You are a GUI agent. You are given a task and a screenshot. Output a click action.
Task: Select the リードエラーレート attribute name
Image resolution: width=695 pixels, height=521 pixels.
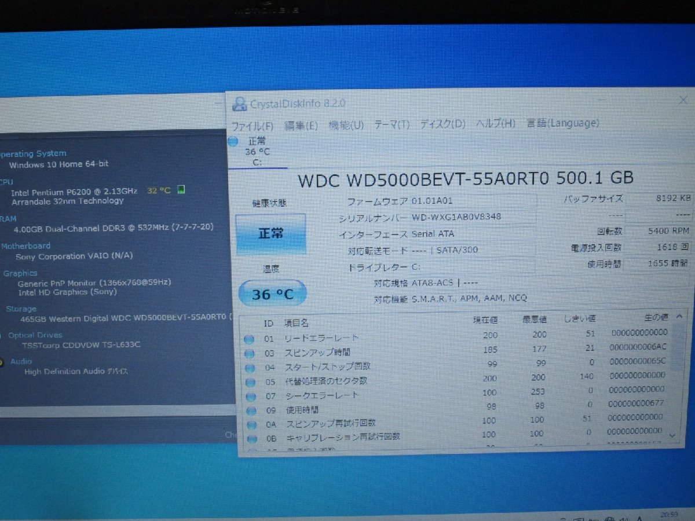click(x=321, y=338)
